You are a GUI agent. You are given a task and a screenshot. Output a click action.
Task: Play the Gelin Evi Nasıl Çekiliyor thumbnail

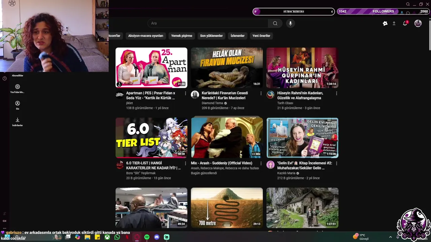click(302, 137)
